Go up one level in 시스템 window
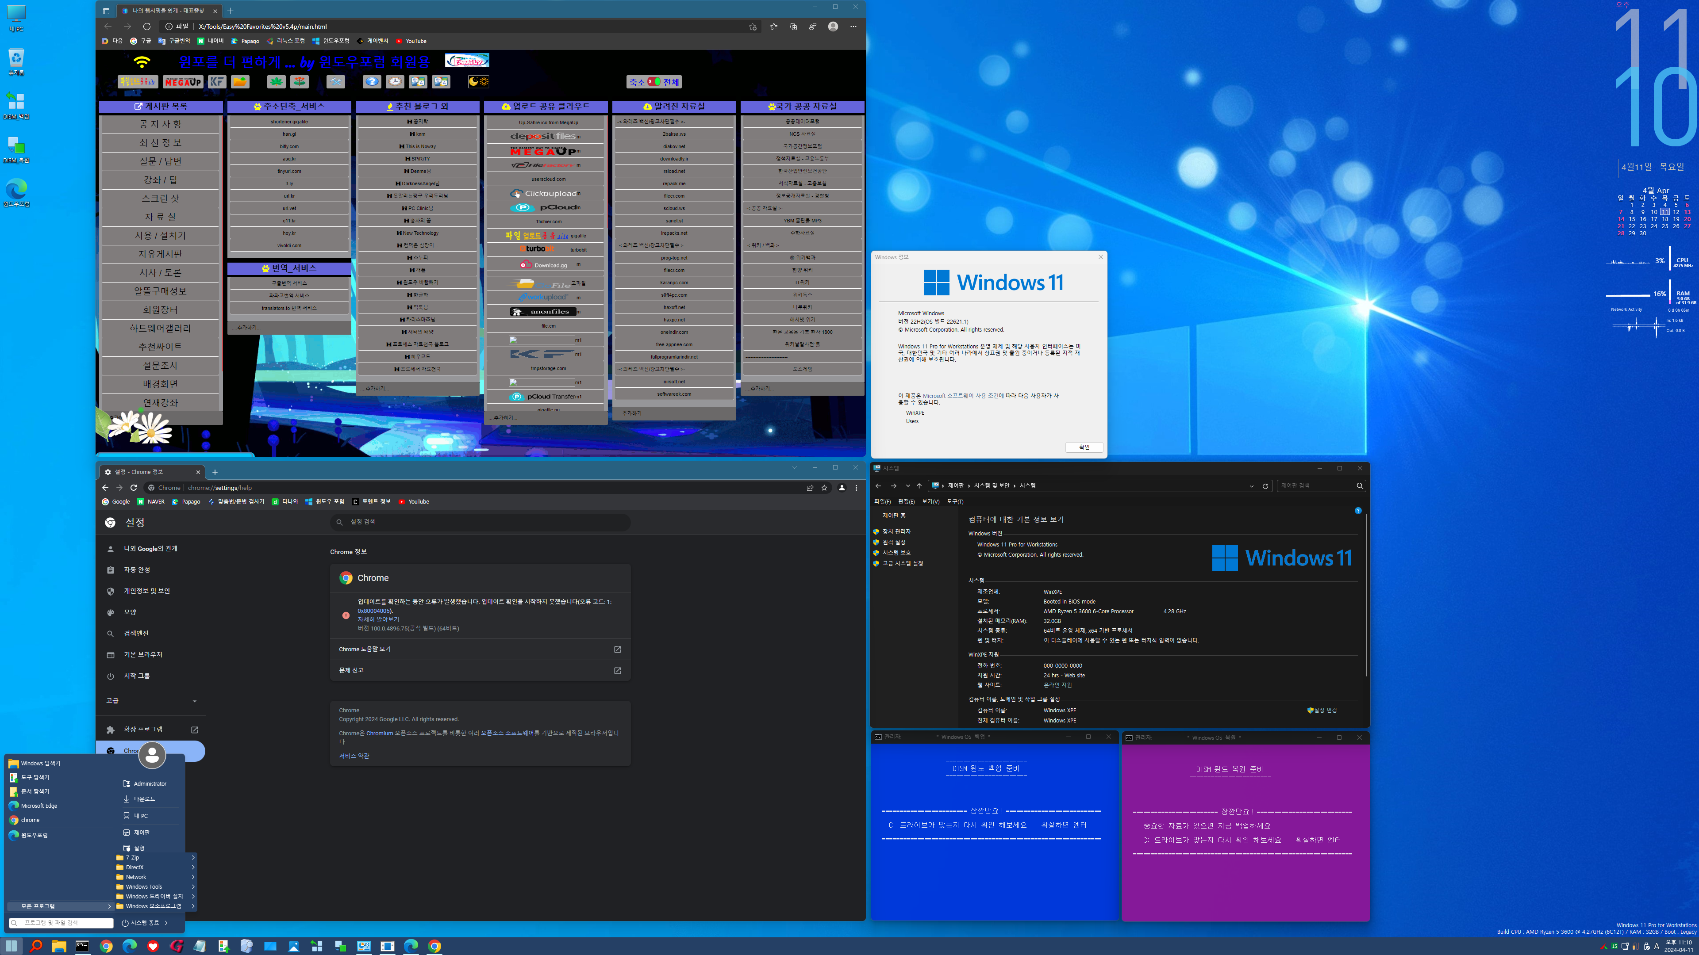The image size is (1699, 955). pos(919,486)
